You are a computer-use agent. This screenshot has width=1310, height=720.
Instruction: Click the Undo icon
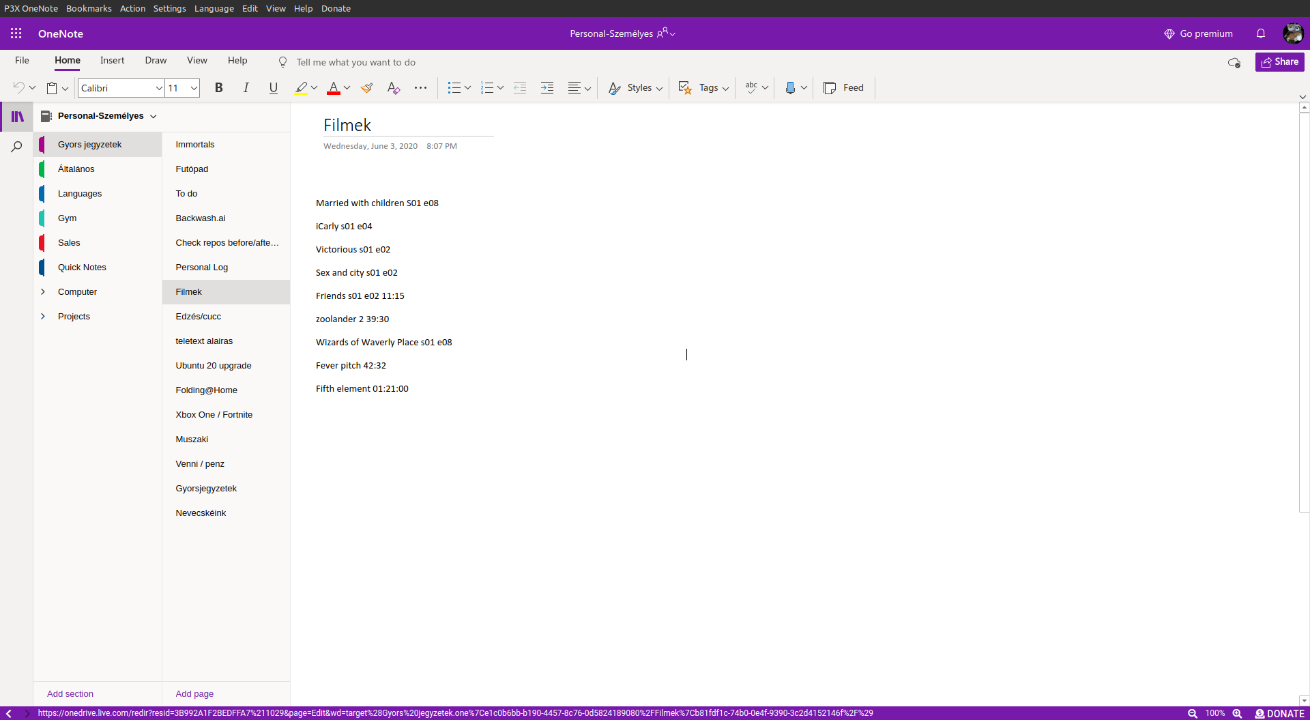(x=18, y=87)
